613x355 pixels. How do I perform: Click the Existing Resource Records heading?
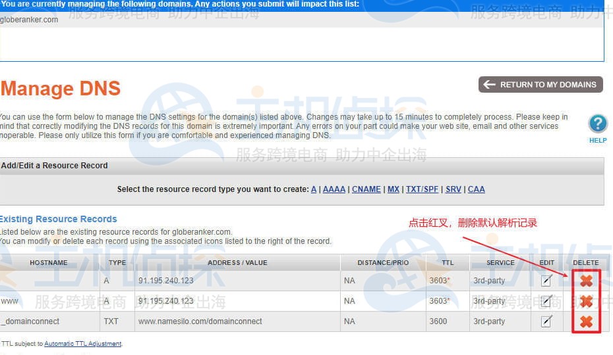click(58, 219)
